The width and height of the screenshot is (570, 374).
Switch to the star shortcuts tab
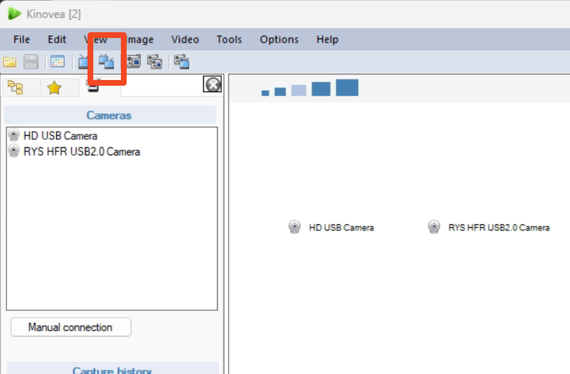coord(54,88)
